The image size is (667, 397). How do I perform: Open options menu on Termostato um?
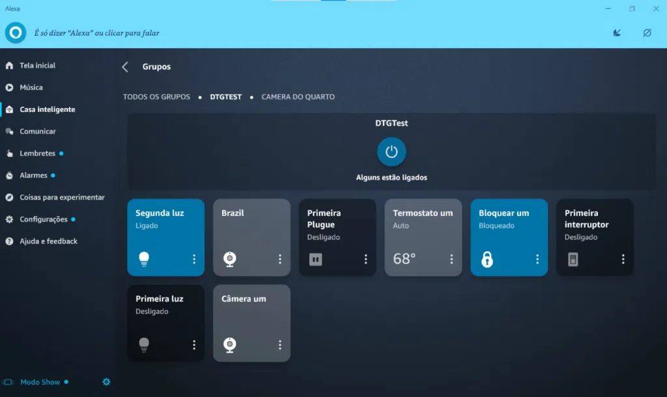[x=451, y=258]
